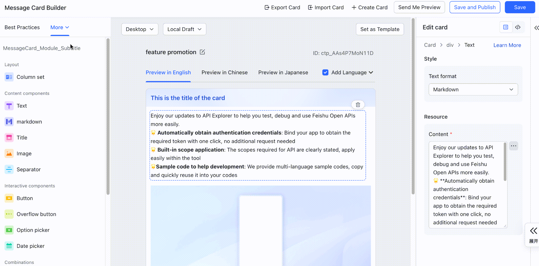Click the Date picker label
This screenshot has height=266, width=539.
(x=30, y=246)
